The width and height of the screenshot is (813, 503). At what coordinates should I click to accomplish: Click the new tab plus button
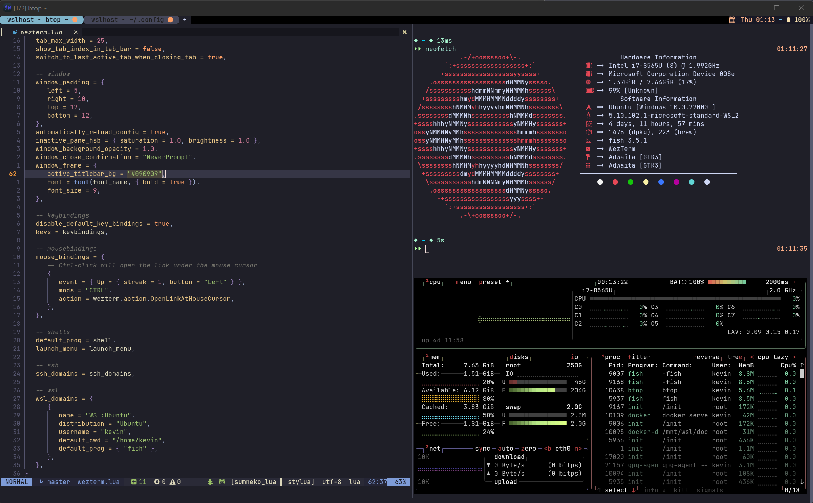click(185, 20)
